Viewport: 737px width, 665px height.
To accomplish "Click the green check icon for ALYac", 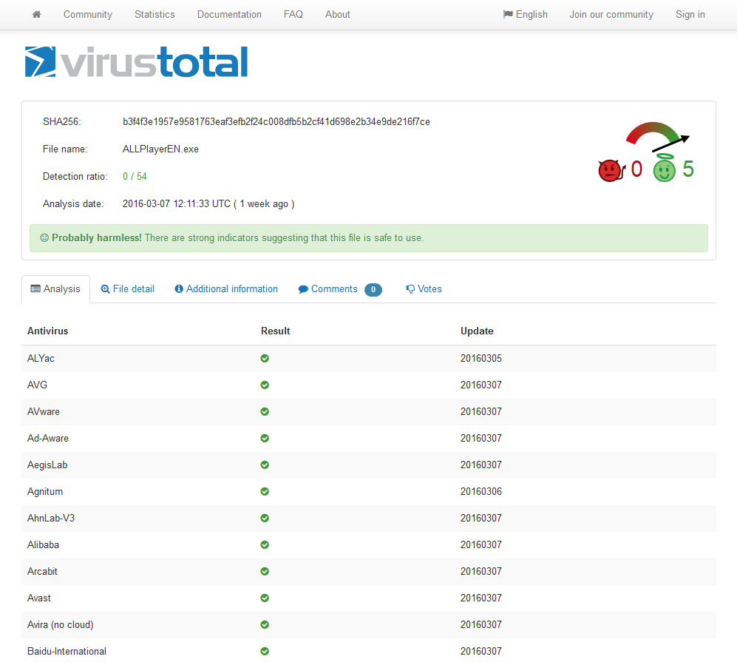I will tap(265, 358).
